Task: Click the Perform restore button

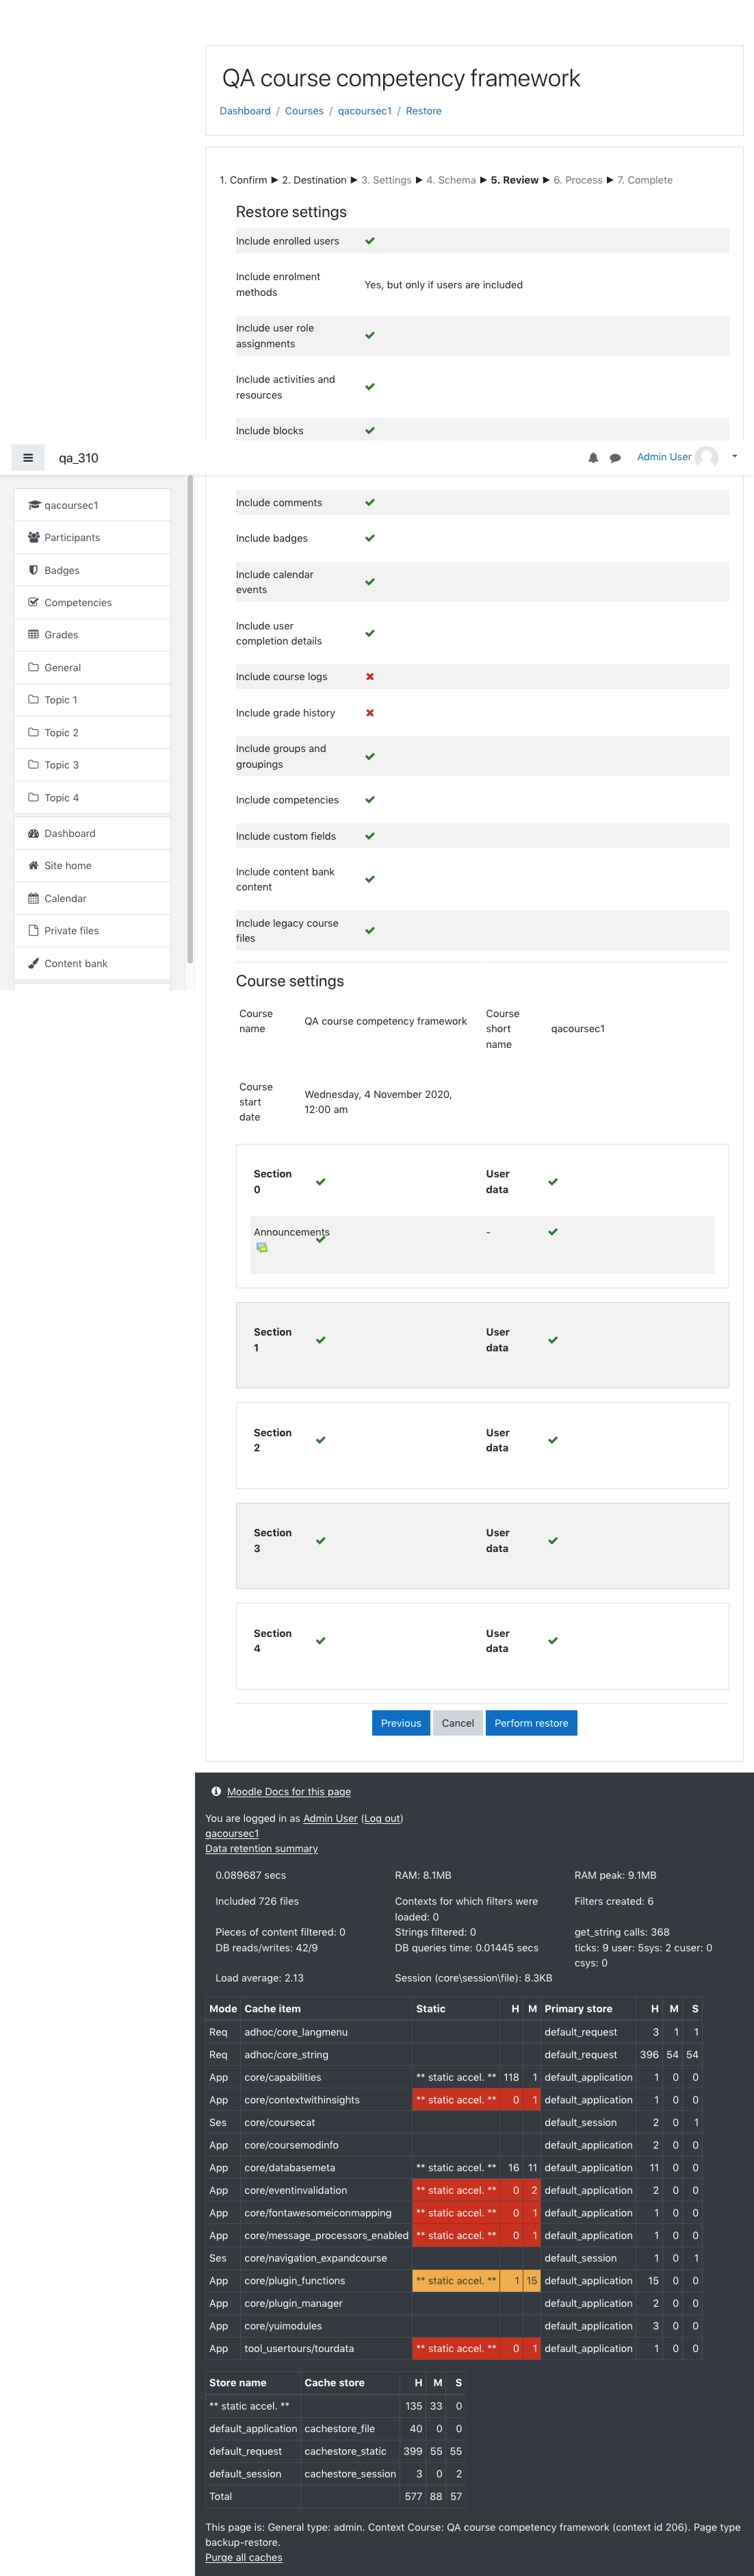Action: click(x=532, y=1723)
